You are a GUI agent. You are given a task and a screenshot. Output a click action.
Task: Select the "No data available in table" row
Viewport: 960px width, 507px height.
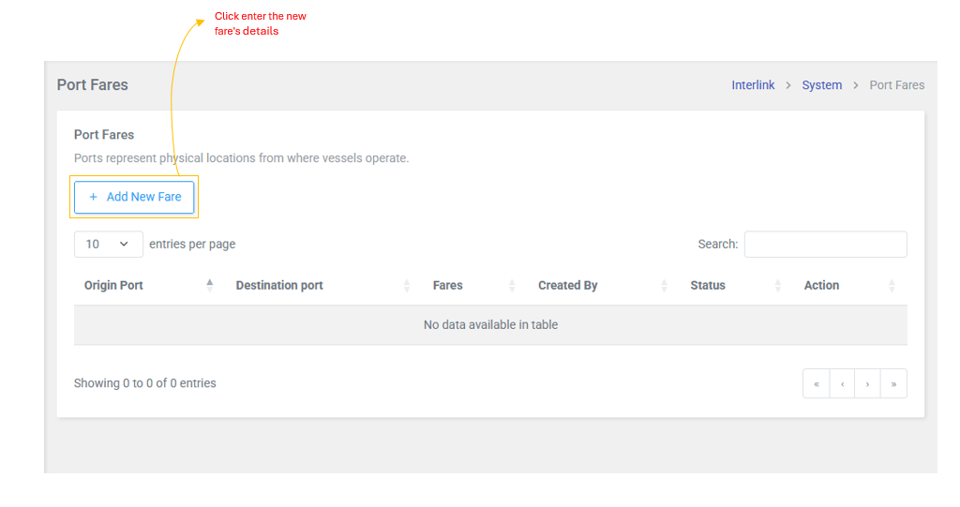click(x=490, y=325)
